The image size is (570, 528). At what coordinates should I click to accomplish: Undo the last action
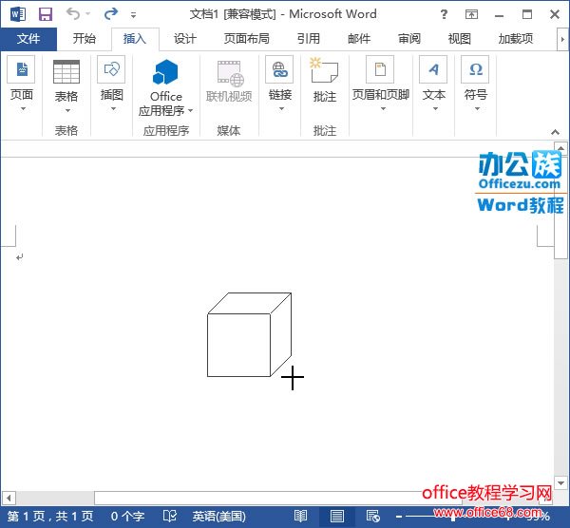[73, 14]
